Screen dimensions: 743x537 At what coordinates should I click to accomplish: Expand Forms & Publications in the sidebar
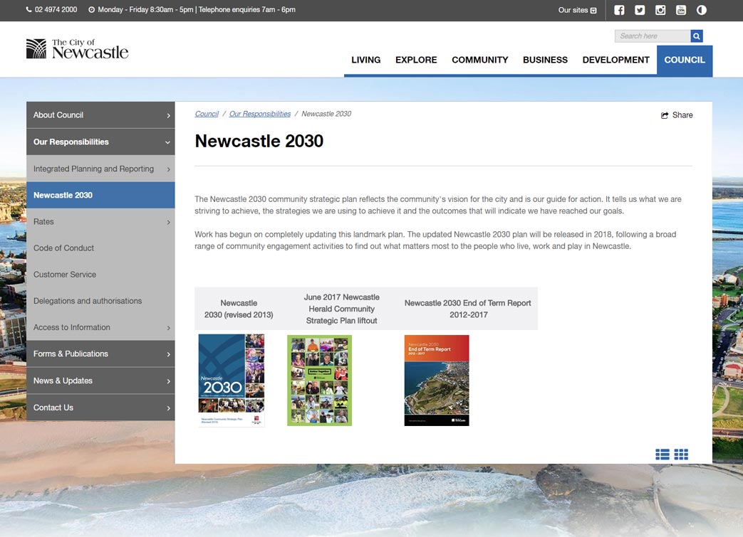(71, 353)
